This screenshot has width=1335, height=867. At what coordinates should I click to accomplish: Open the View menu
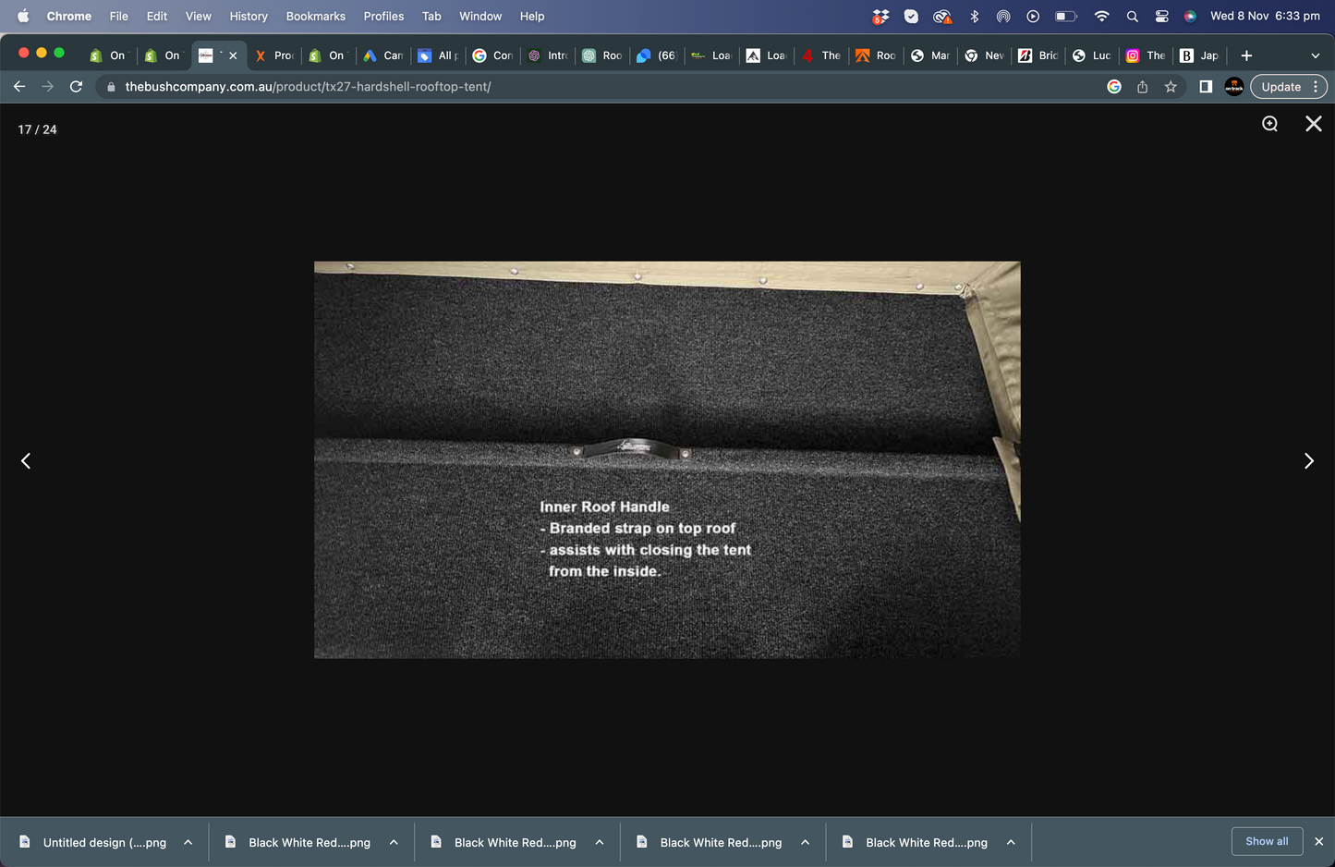pyautogui.click(x=198, y=16)
